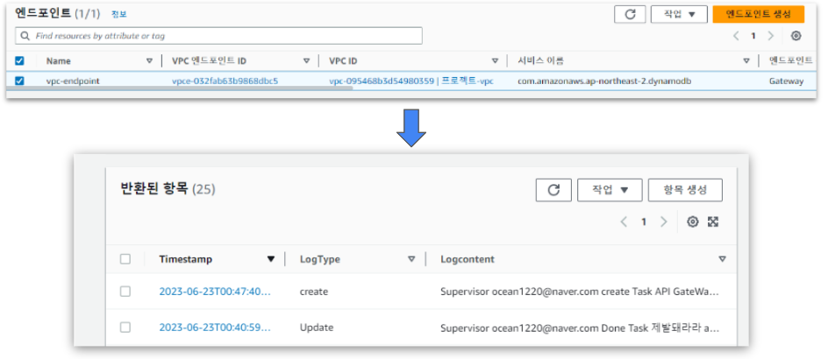The height and width of the screenshot is (359, 828).
Task: Go to previous page in endpoints pagination
Action: (x=736, y=36)
